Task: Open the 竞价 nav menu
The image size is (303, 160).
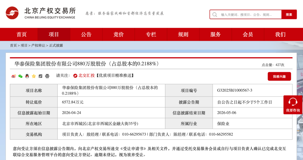Action: (x=118, y=34)
